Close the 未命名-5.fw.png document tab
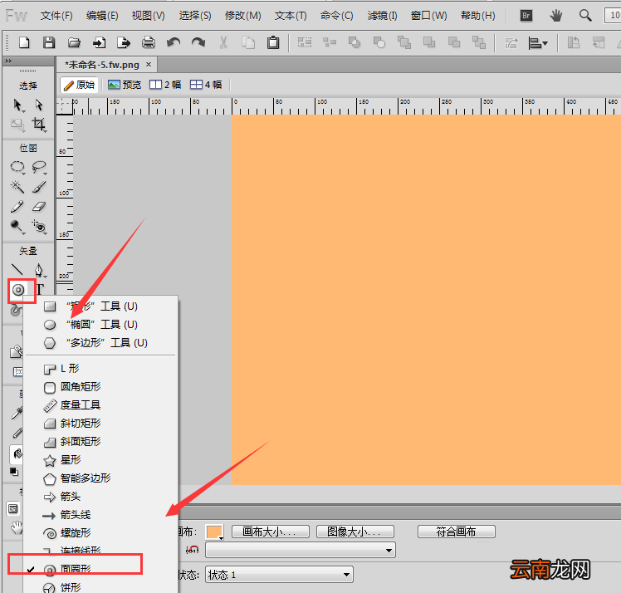The image size is (621, 593). point(149,64)
